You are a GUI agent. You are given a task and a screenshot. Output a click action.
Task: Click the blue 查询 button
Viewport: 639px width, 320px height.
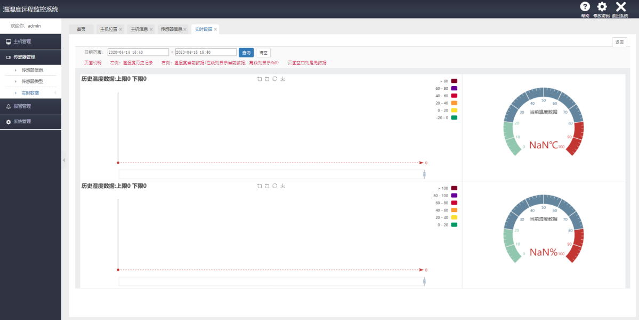246,53
